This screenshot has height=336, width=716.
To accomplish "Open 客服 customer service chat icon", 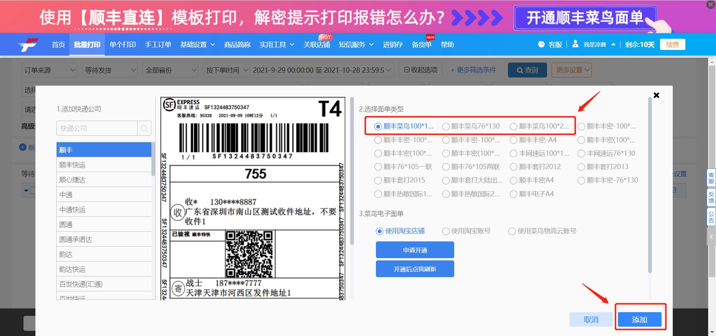I will pyautogui.click(x=541, y=44).
